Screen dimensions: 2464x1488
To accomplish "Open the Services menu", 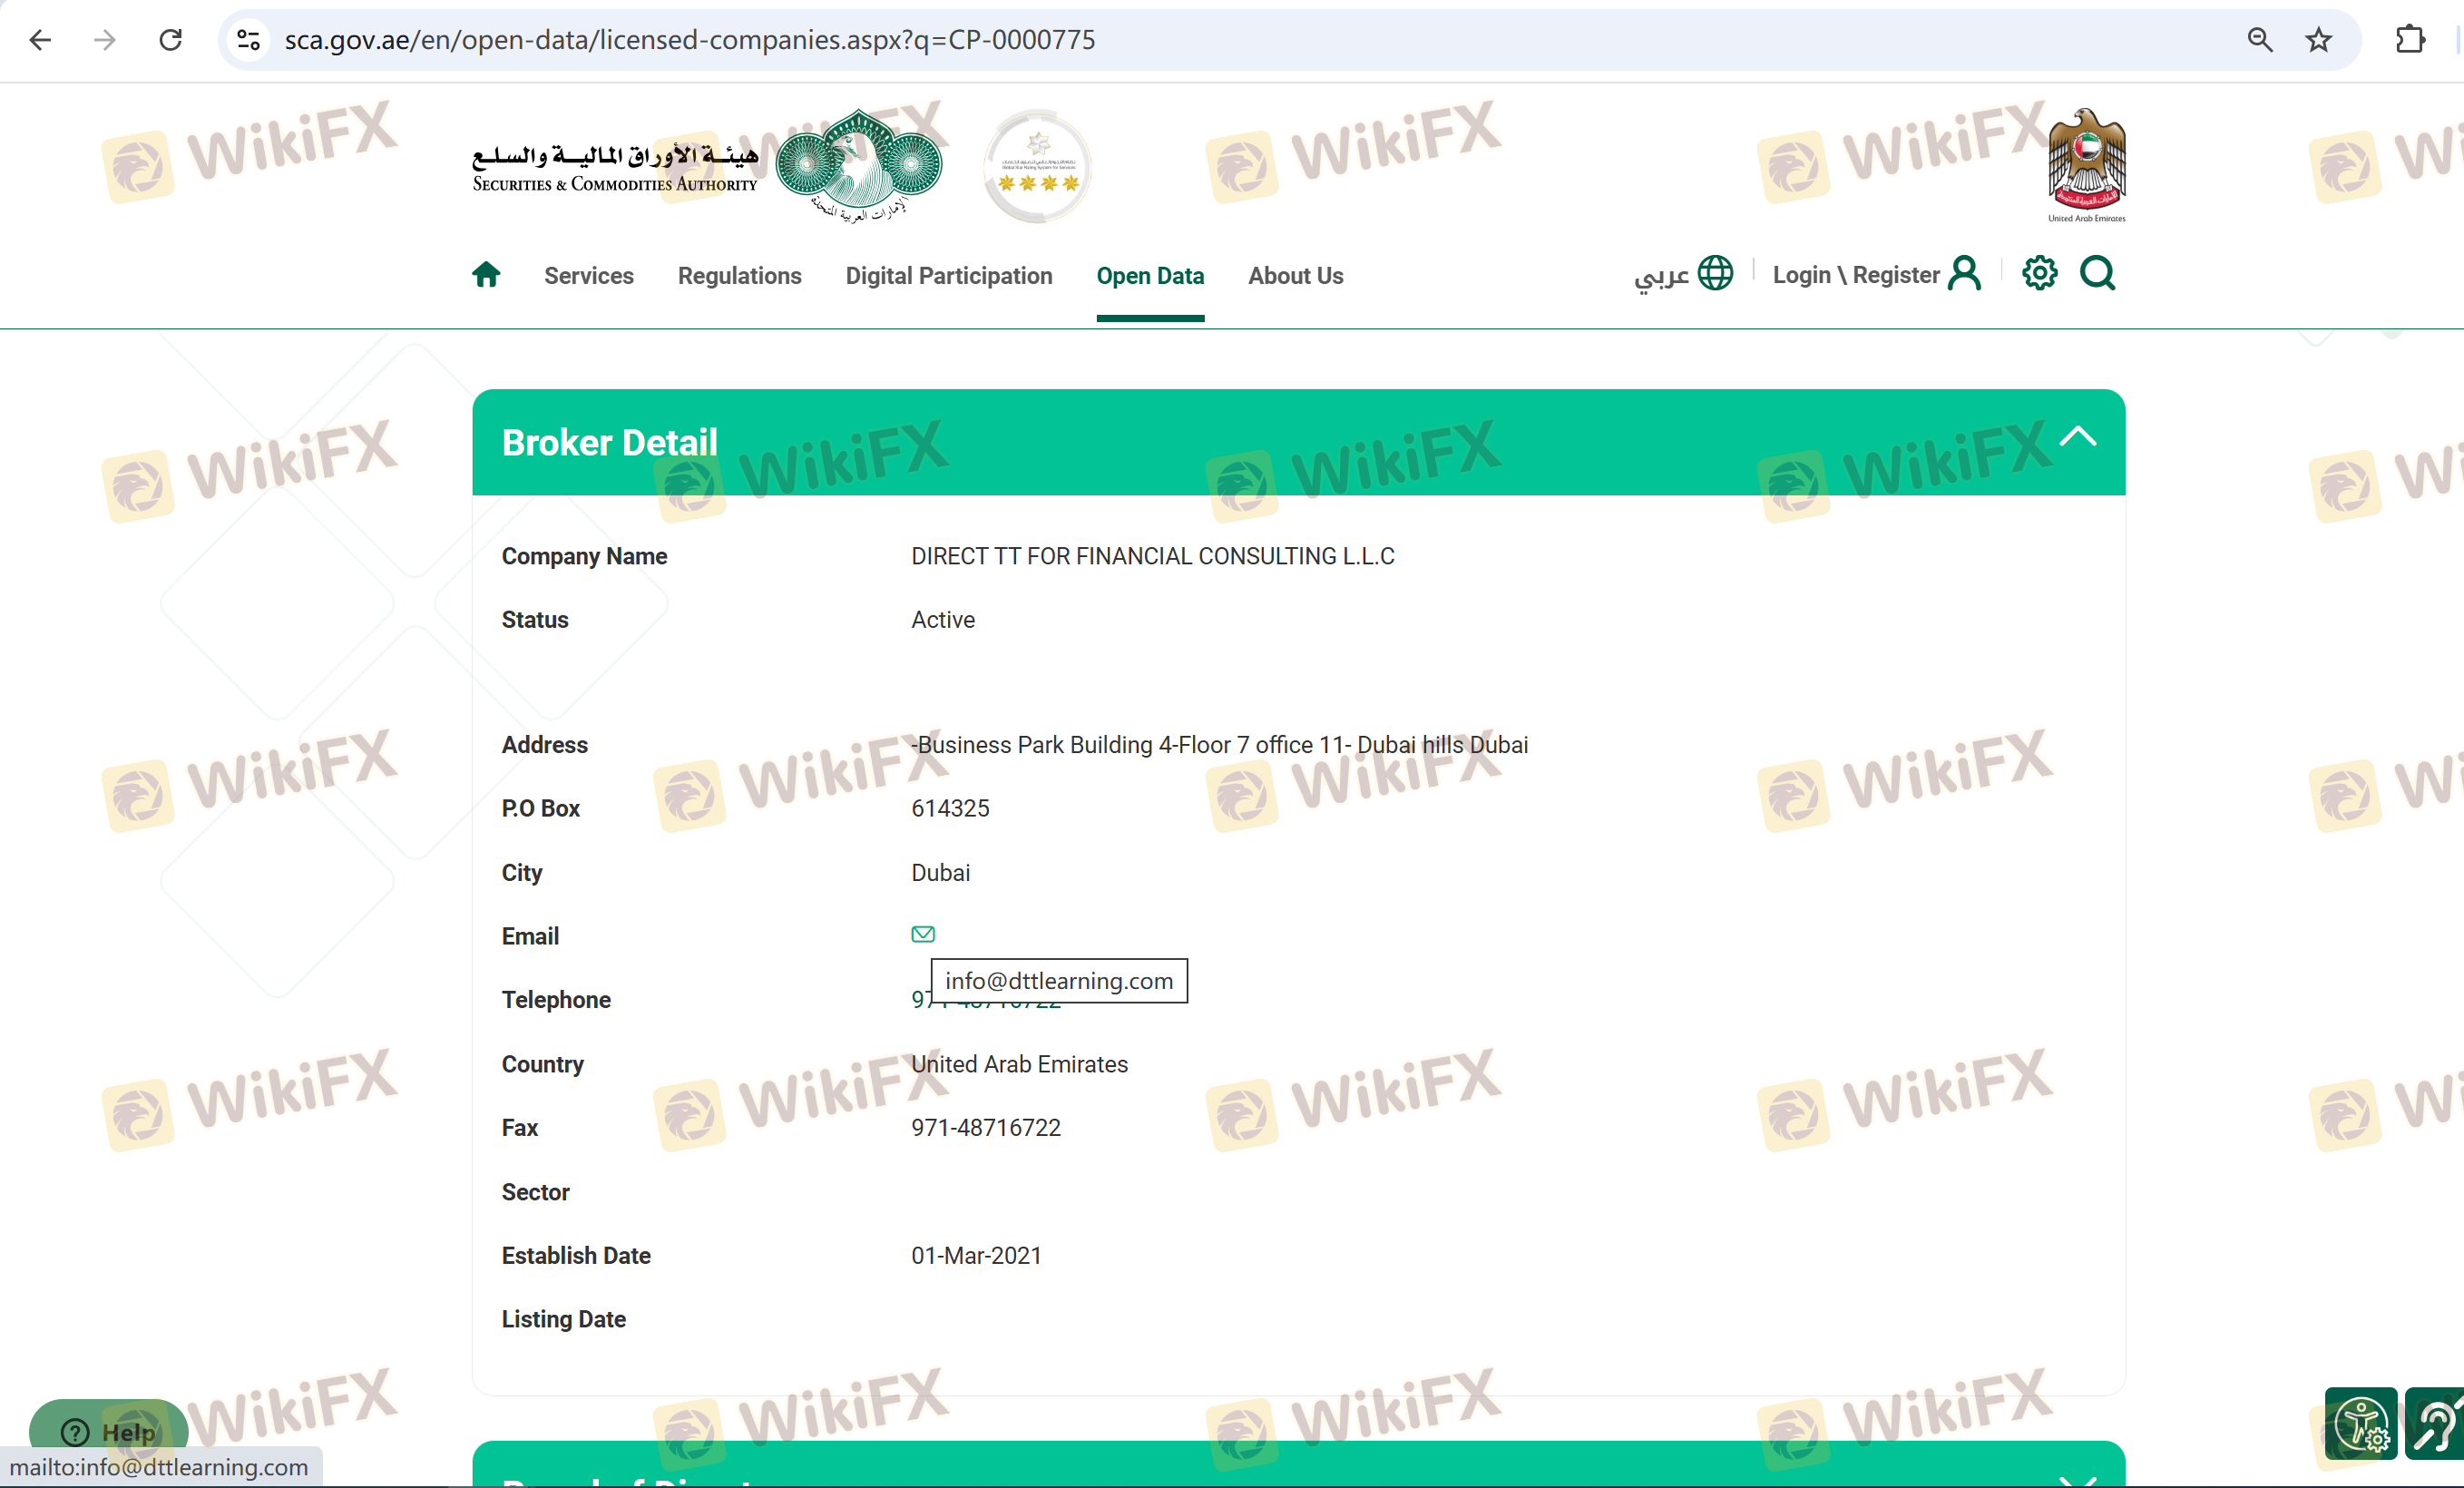I will [588, 276].
